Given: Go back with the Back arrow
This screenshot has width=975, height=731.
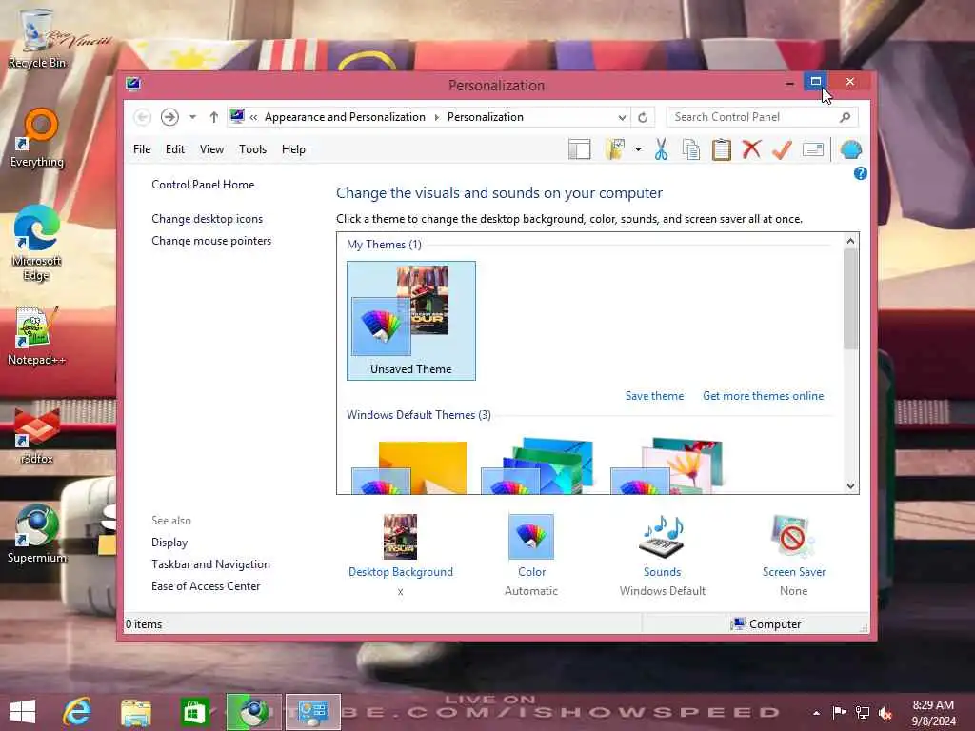Looking at the screenshot, I should (x=143, y=117).
